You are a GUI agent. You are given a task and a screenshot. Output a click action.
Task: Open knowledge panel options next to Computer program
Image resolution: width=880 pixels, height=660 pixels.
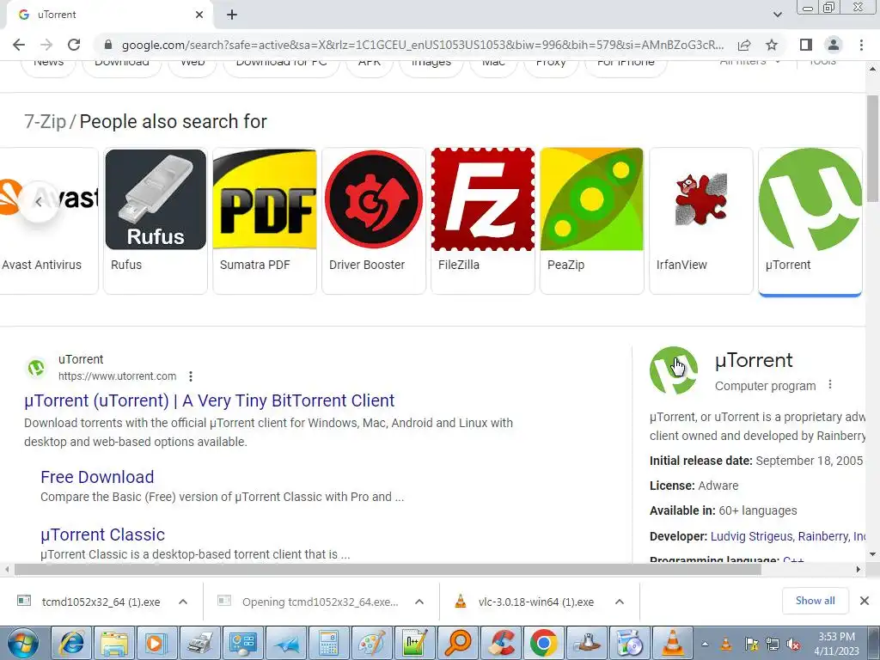pyautogui.click(x=830, y=385)
